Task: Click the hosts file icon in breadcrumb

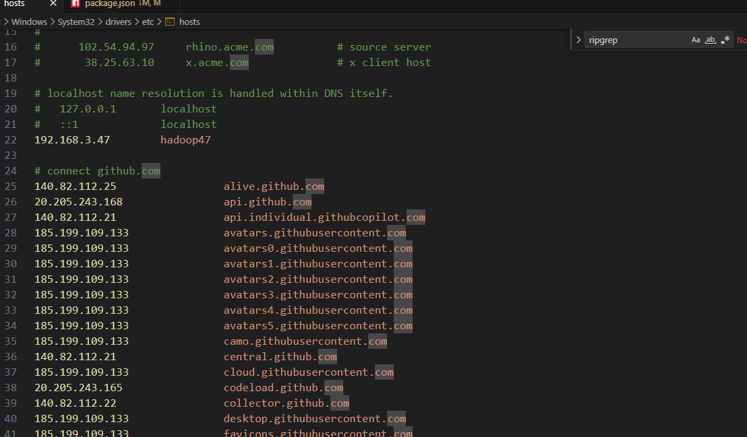Action: [x=170, y=22]
